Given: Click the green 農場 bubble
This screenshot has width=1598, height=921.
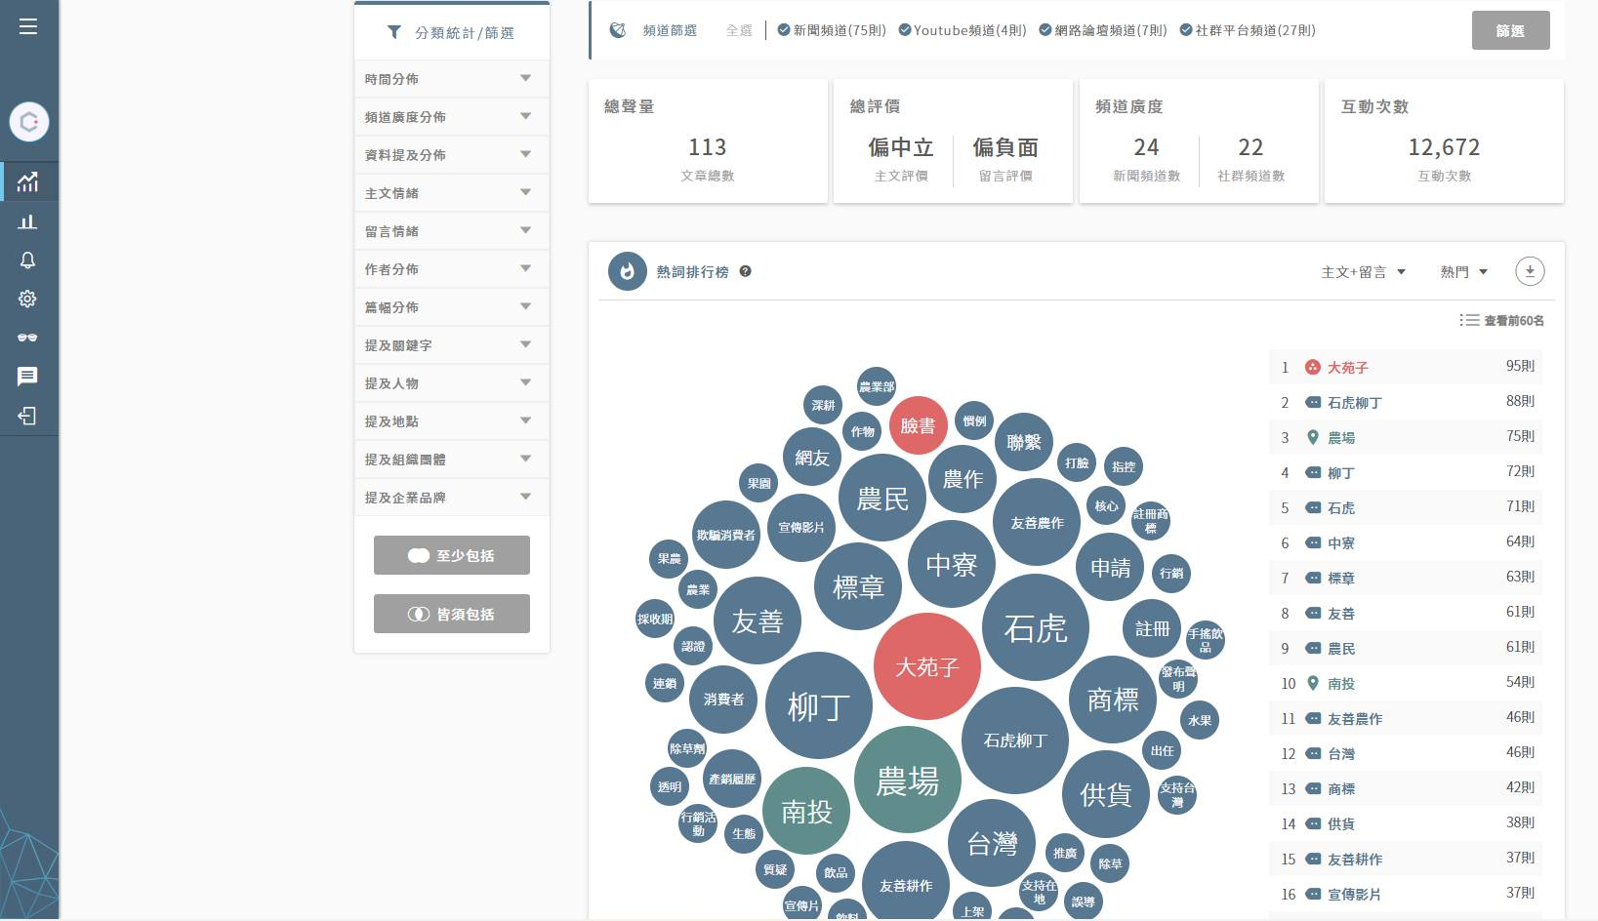Looking at the screenshot, I should pos(907,781).
